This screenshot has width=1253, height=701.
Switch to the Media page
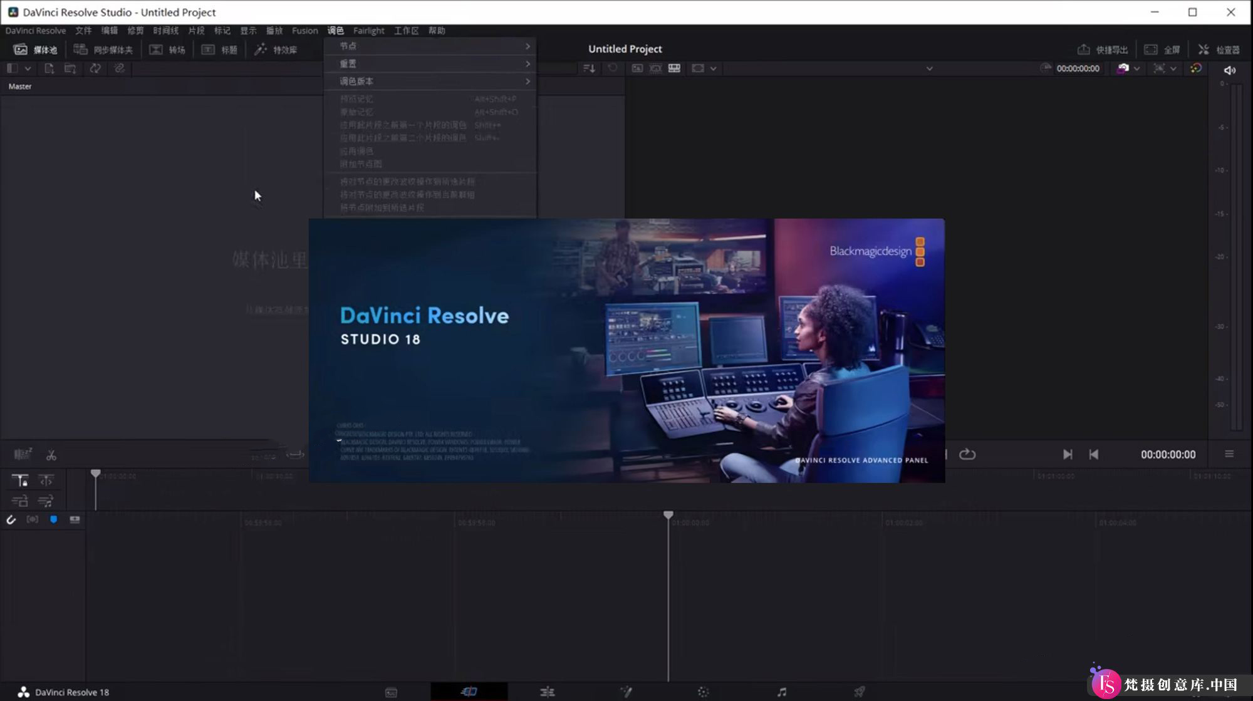(x=391, y=692)
